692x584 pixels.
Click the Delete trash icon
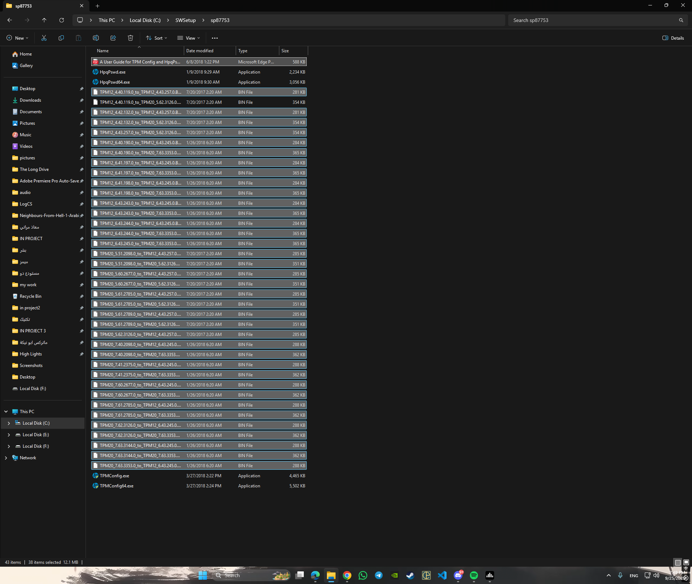pyautogui.click(x=130, y=38)
